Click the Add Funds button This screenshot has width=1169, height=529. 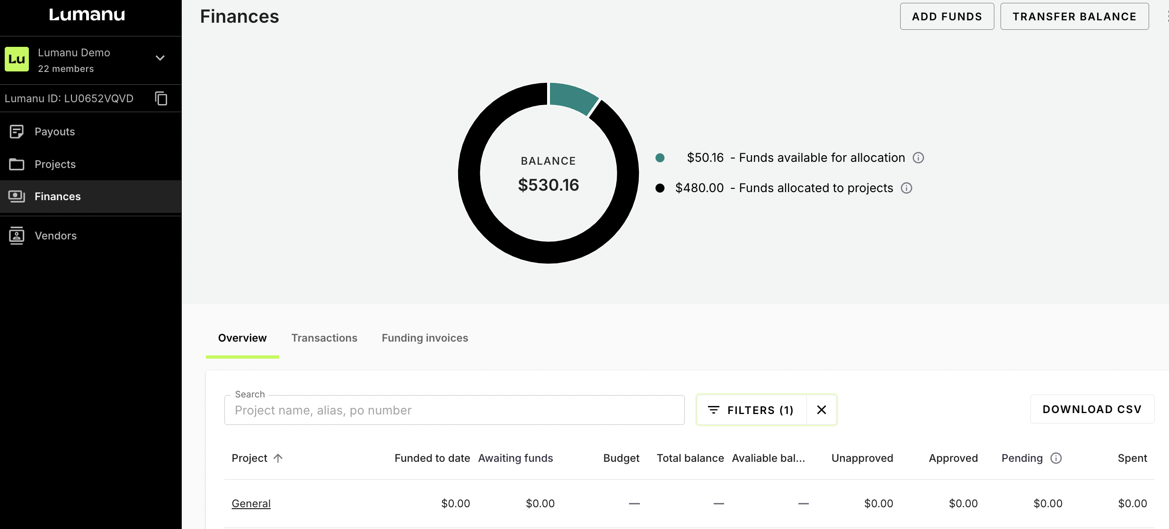tap(947, 17)
